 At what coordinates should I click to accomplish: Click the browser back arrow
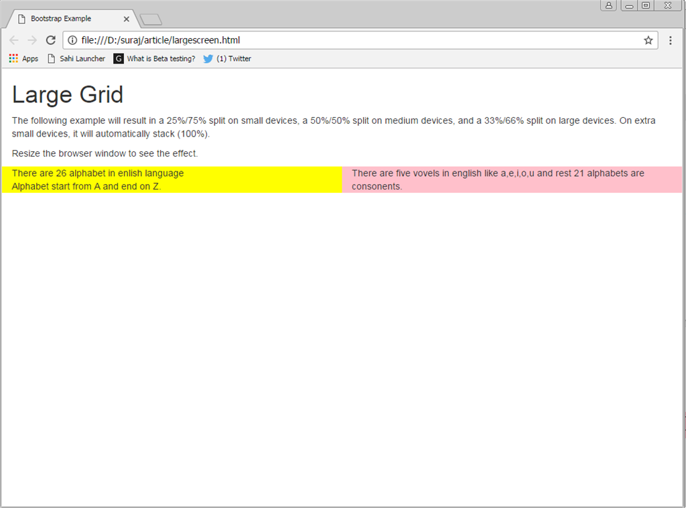click(14, 40)
